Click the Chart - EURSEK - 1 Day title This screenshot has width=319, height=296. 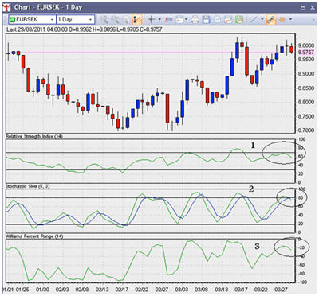click(x=48, y=7)
